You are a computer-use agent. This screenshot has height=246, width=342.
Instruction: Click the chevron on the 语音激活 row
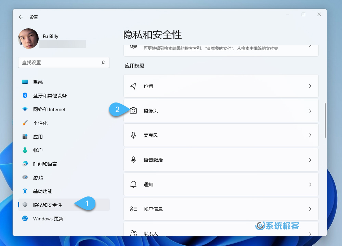[310, 160]
